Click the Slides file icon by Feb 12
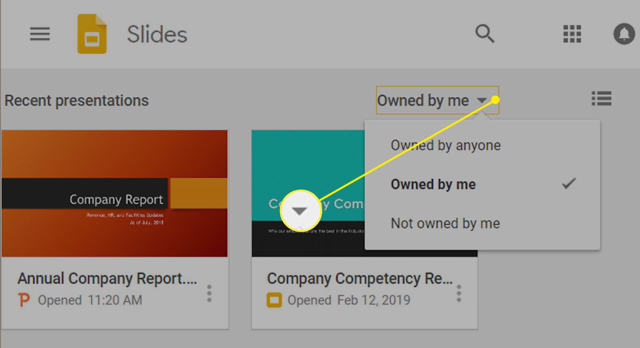 274,300
